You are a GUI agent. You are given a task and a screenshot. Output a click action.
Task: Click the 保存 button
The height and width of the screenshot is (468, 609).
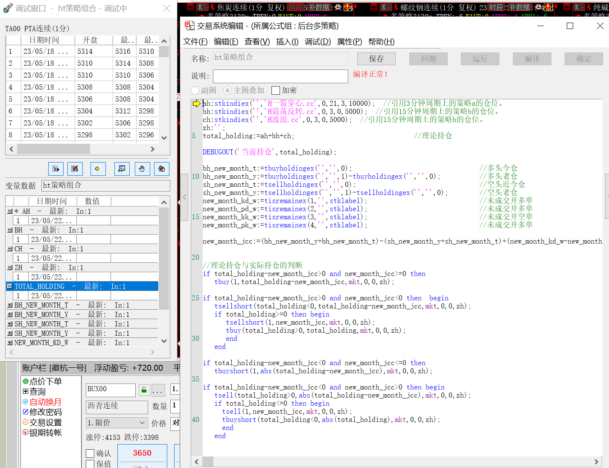point(376,59)
